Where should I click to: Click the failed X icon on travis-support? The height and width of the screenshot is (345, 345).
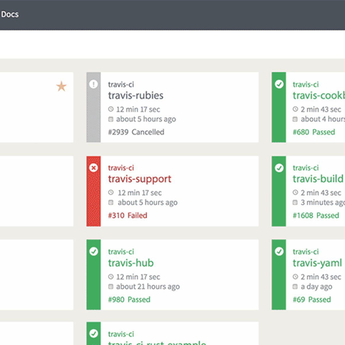tap(93, 168)
